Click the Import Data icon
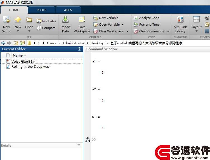Image resolution: width=210 pixels, height=160 pixels. [x=65, y=19]
